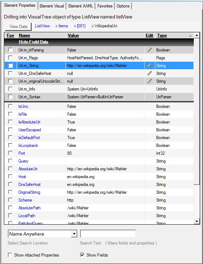The image size is (203, 264).
Task: Tick favorite checkbox for AbsoluteUri
Action: 10,169
